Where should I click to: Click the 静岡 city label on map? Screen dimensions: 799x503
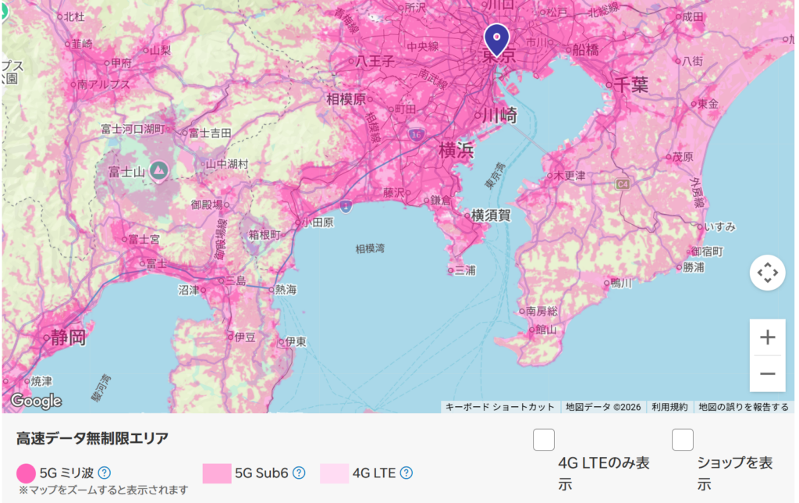pos(69,338)
